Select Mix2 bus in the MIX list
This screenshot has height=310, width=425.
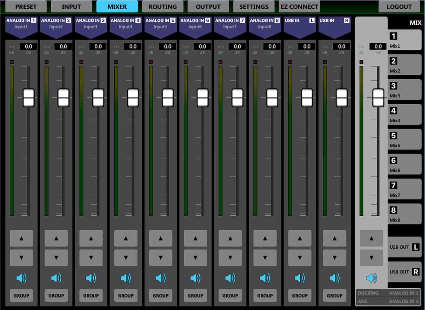click(405, 65)
